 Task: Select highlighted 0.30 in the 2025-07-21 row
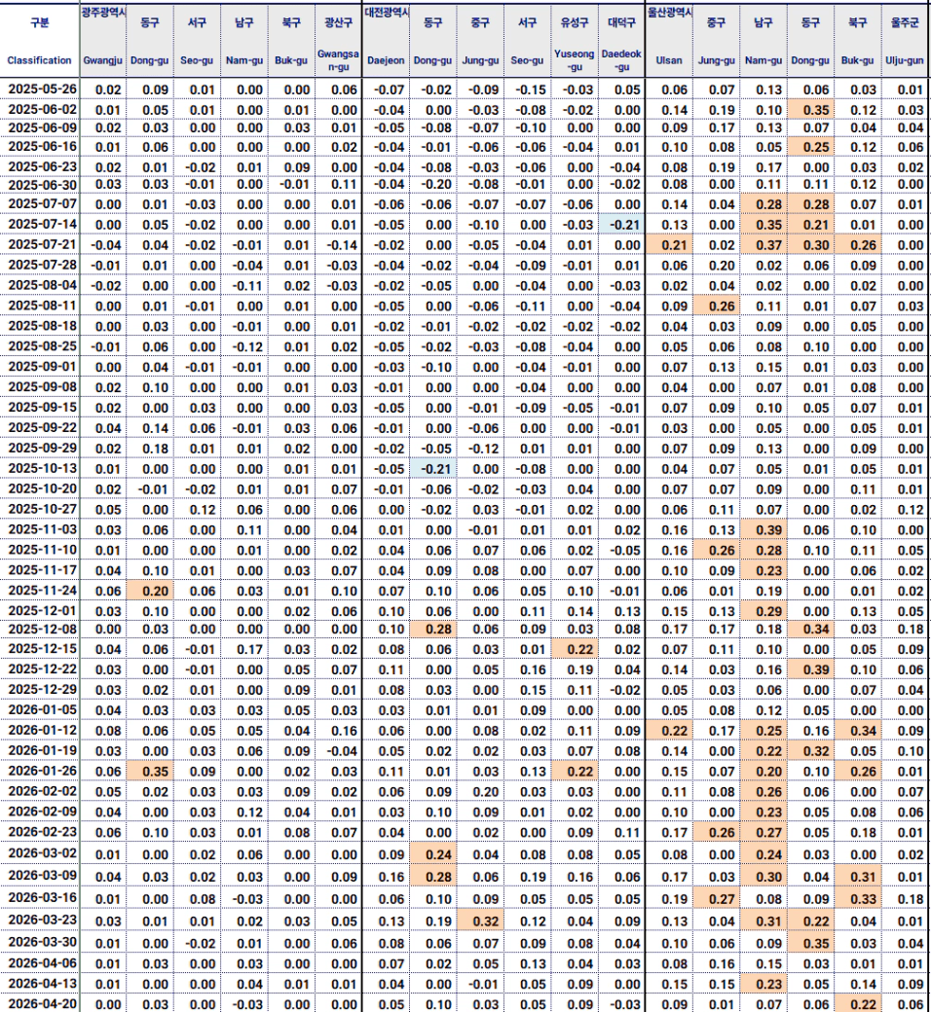click(810, 245)
